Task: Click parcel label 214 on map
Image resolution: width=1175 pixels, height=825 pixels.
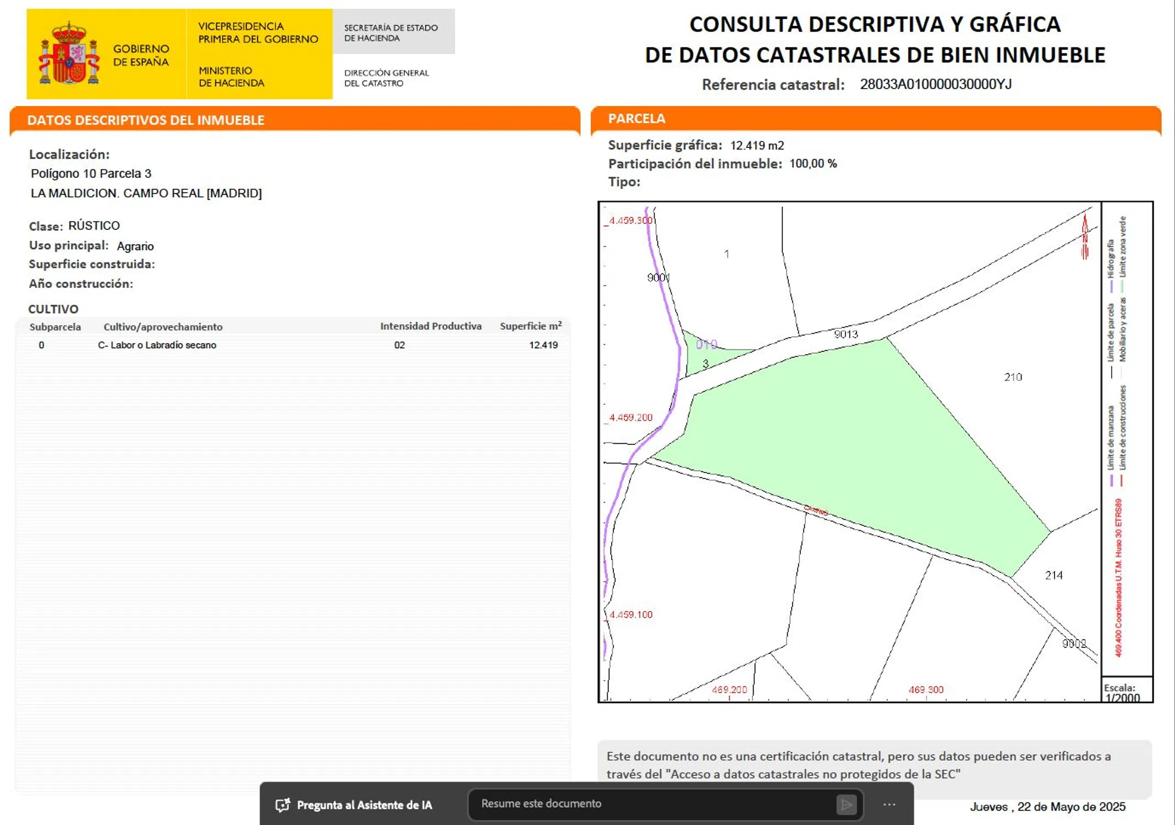Action: click(1053, 575)
